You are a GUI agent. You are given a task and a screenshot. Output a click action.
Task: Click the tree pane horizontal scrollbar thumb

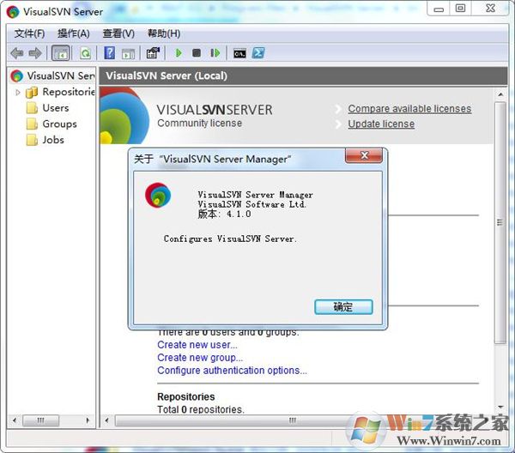pyautogui.click(x=40, y=420)
